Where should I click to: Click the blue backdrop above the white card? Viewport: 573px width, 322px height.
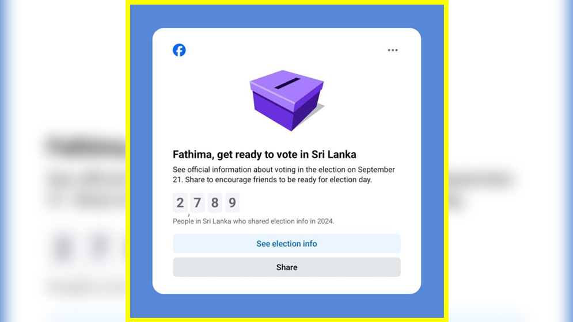287,16
